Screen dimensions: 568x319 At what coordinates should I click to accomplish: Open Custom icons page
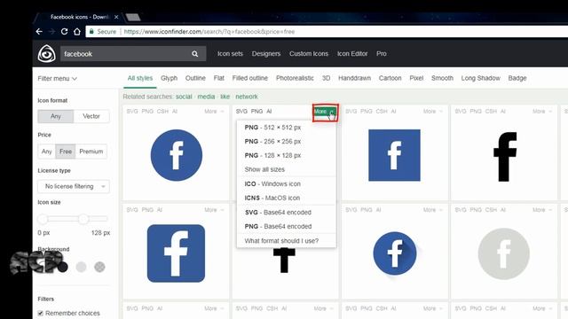(x=309, y=53)
